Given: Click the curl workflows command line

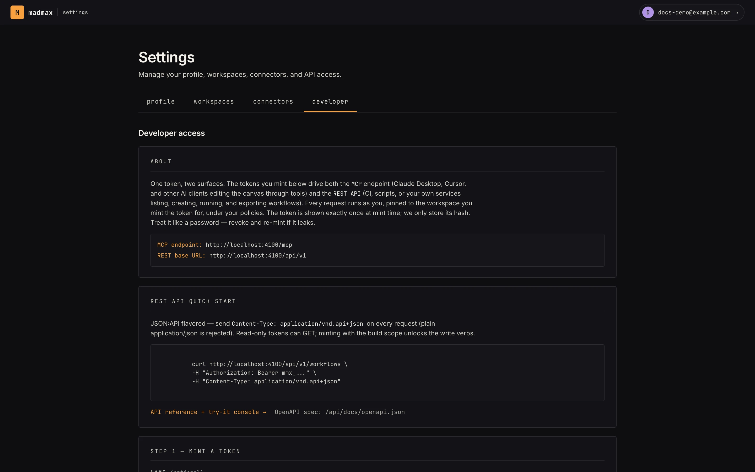Looking at the screenshot, I should (x=269, y=364).
